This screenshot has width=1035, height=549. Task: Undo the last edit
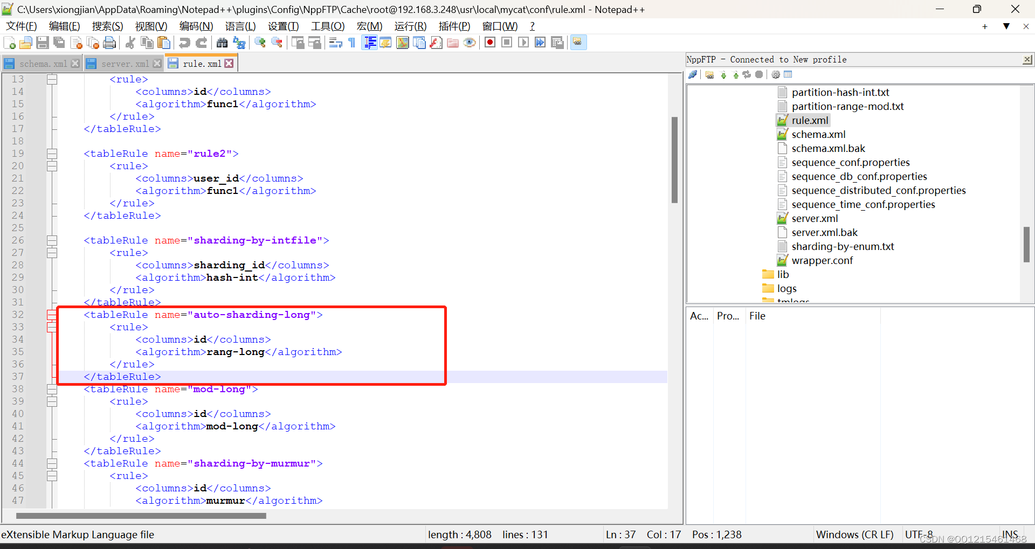point(184,43)
